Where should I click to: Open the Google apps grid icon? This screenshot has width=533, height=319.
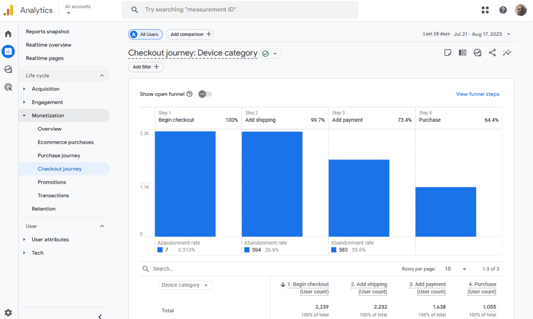click(x=485, y=10)
